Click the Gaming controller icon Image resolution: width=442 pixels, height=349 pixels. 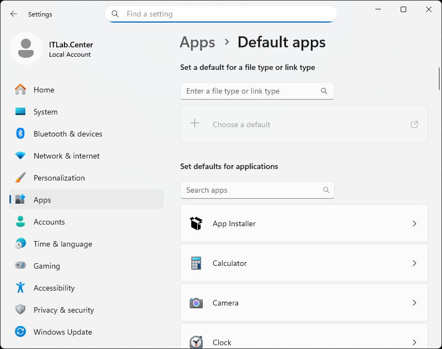pyautogui.click(x=20, y=266)
